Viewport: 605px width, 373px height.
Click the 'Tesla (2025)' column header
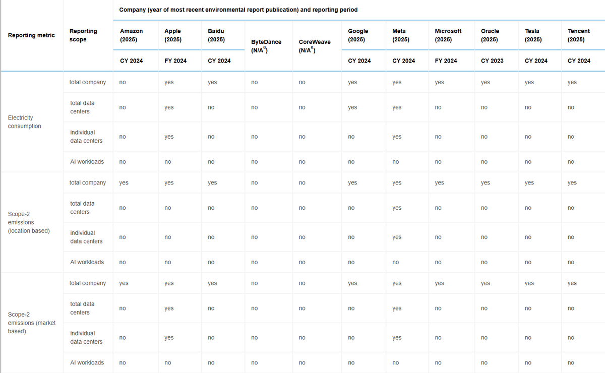coord(533,35)
